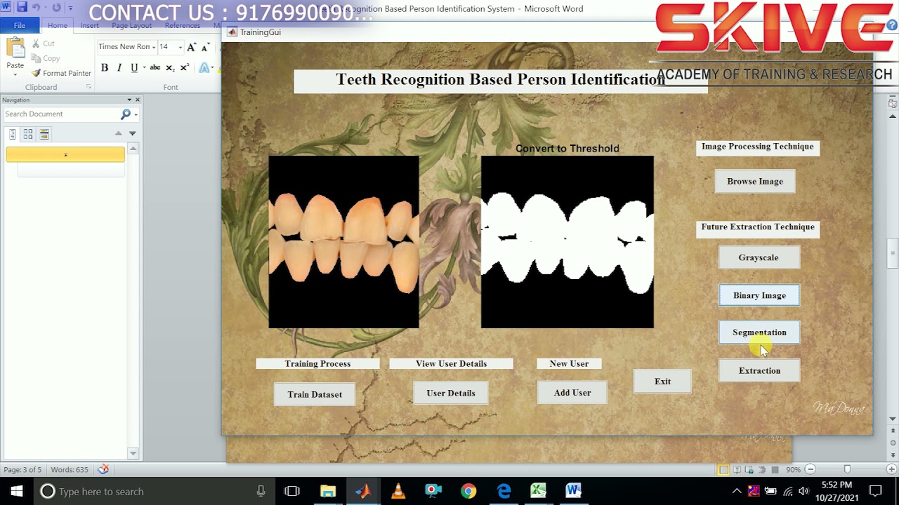Viewport: 899px width, 505px height.
Task: Click the Segmentation button
Action: point(759,332)
